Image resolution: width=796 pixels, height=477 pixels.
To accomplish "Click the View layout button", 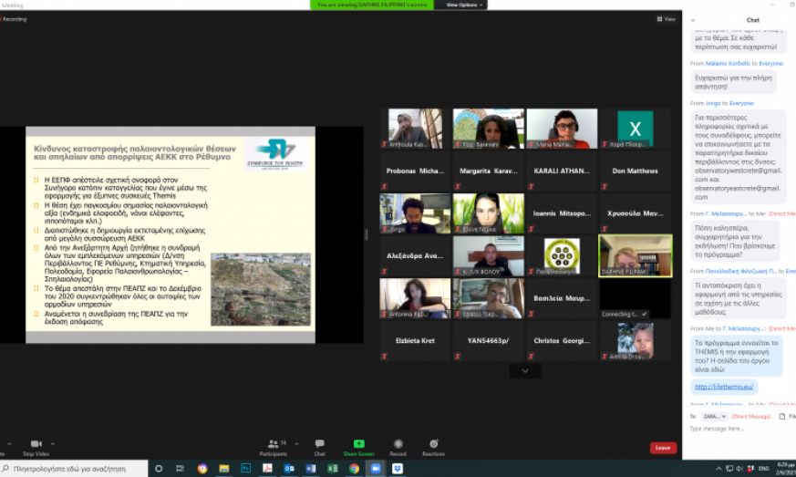I will click(666, 19).
